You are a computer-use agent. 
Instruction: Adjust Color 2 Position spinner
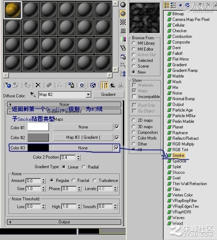click(79, 158)
